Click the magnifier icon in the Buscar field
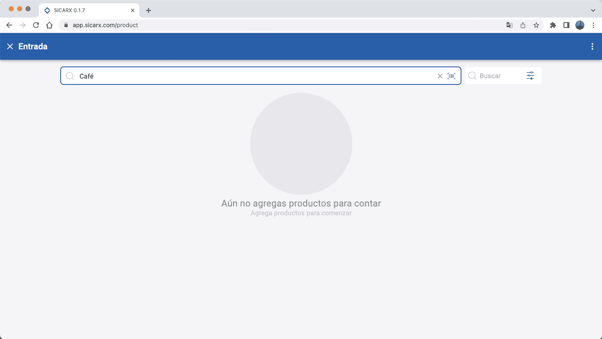602x339 pixels. click(x=472, y=76)
